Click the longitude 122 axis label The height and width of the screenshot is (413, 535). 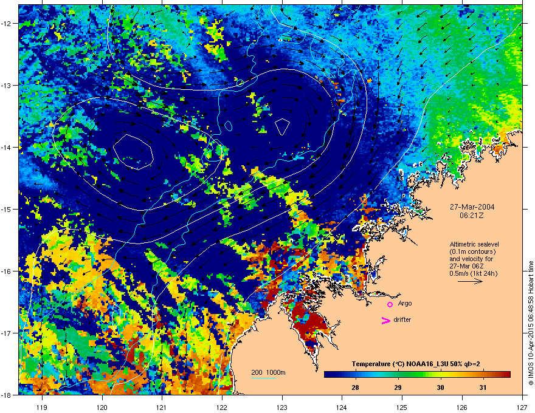(222, 407)
